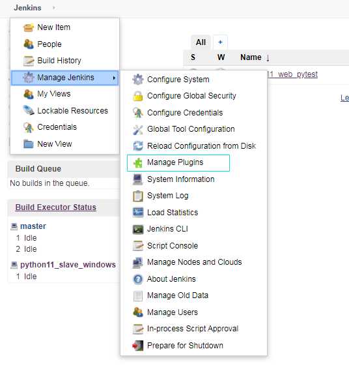349x377 pixels.
Task: Click the green Manage Plugins puzzle icon
Action: pos(138,163)
